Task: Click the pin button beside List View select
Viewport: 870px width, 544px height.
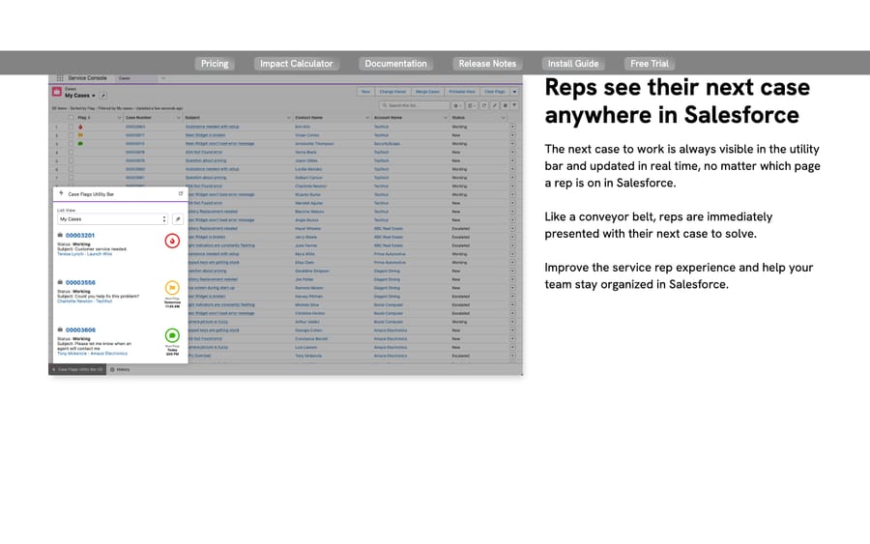Action: pos(178,219)
